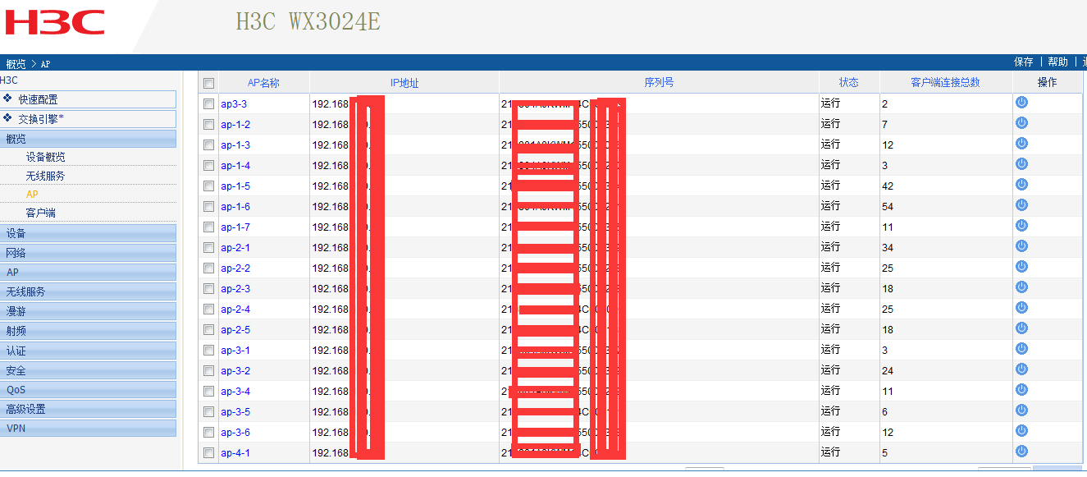Expand the 漫游 menu section
Image resolution: width=1087 pixels, height=477 pixels.
[x=88, y=311]
